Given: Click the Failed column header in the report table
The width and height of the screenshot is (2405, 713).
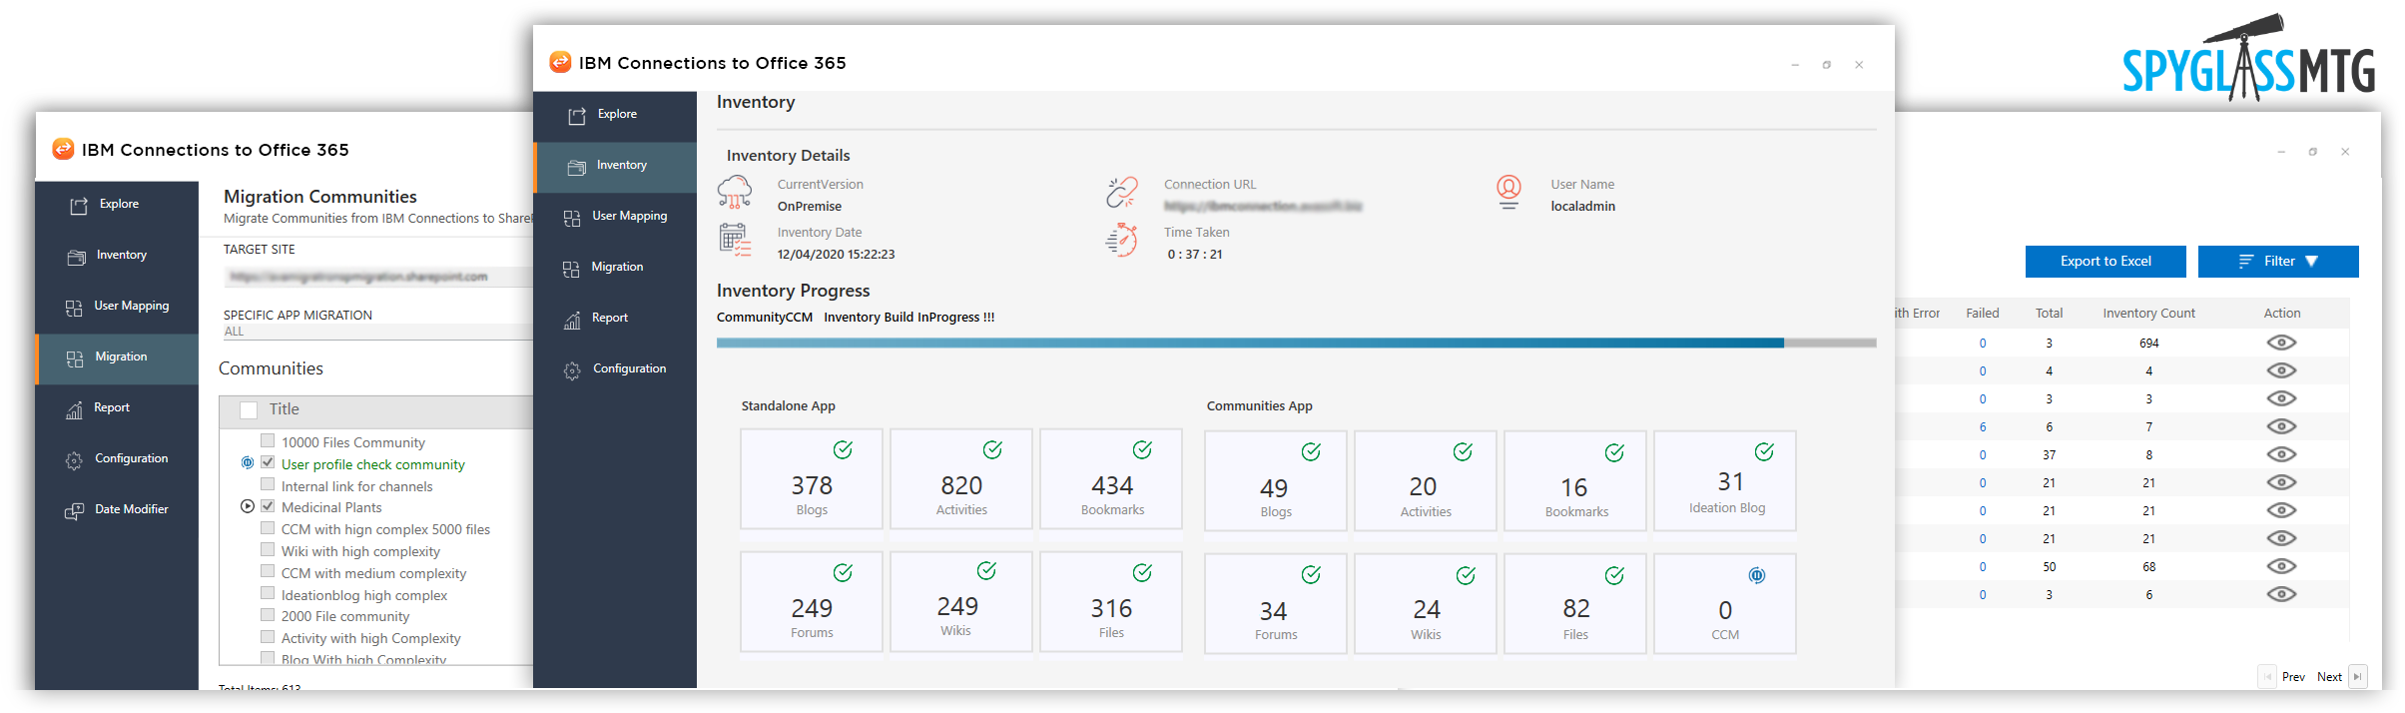Looking at the screenshot, I should (x=1983, y=314).
